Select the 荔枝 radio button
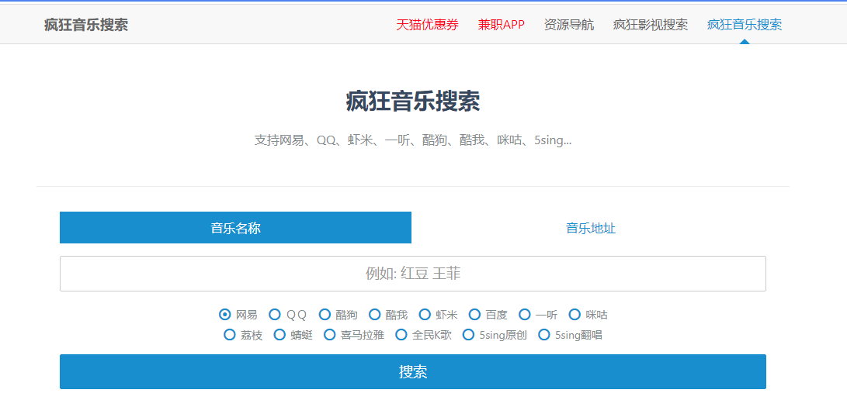This screenshot has height=400, width=847. (x=229, y=335)
